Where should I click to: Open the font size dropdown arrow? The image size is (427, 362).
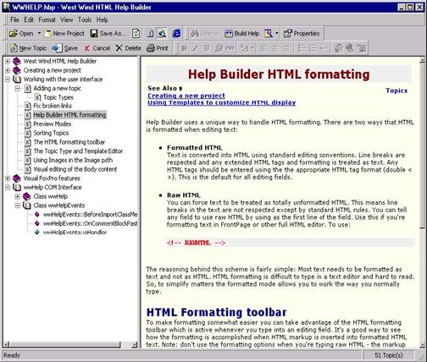(x=252, y=48)
